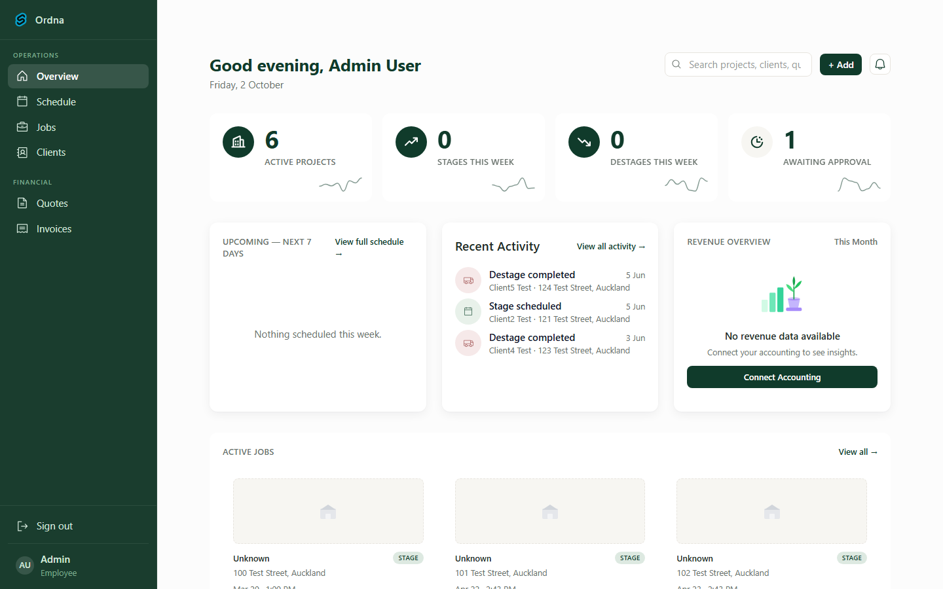Viewport: 943px width, 589px height.
Task: Click the revenue chart plant illustration
Action: tap(782, 294)
